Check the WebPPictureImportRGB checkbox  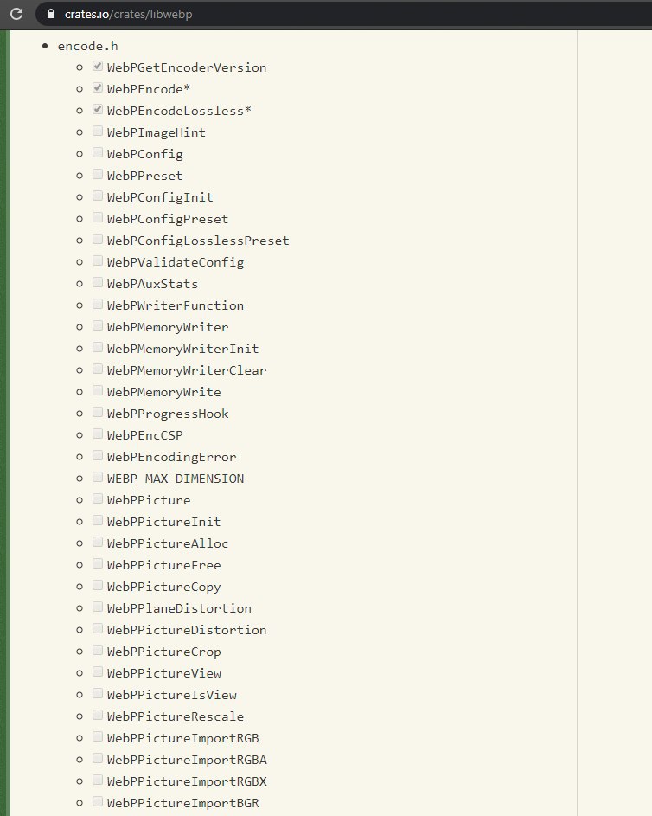pos(98,737)
